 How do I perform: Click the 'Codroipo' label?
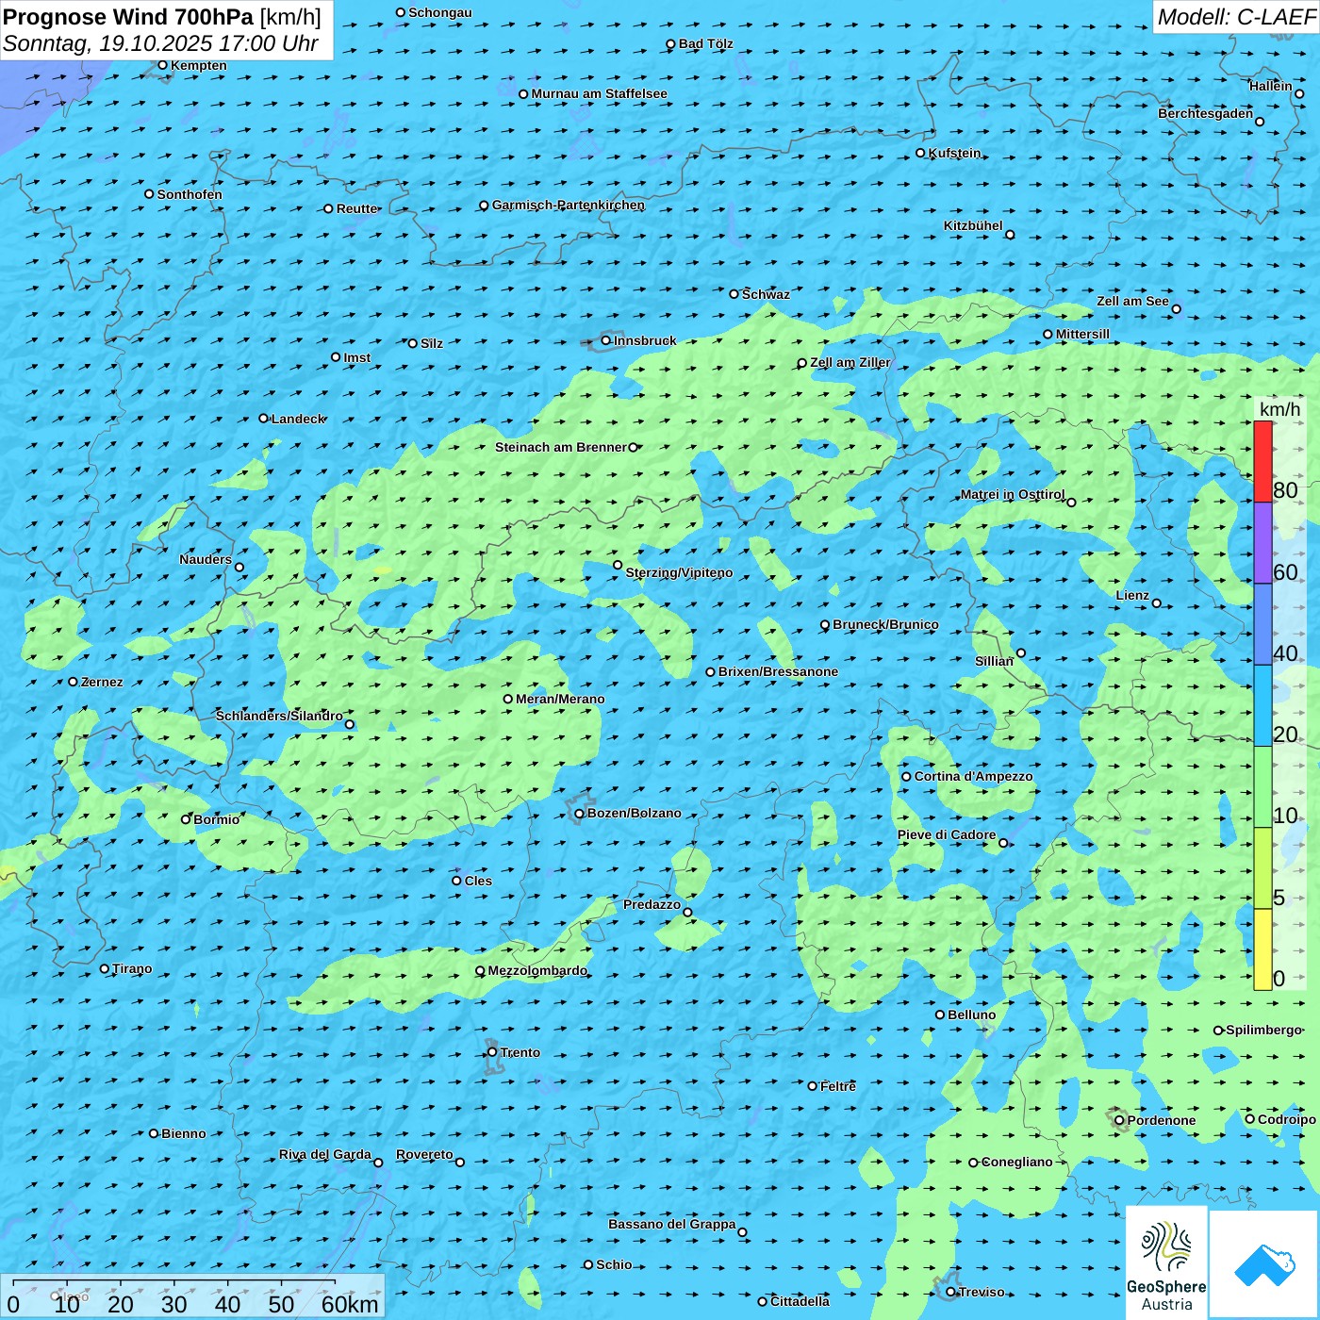click(1287, 1119)
